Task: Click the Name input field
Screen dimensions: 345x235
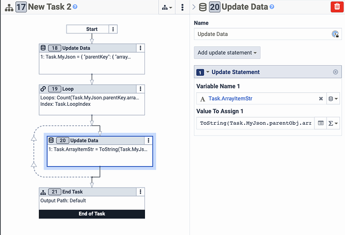Action: 263,34
